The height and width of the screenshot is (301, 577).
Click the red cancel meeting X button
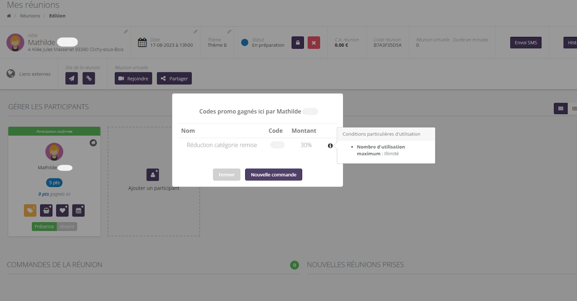pyautogui.click(x=314, y=43)
